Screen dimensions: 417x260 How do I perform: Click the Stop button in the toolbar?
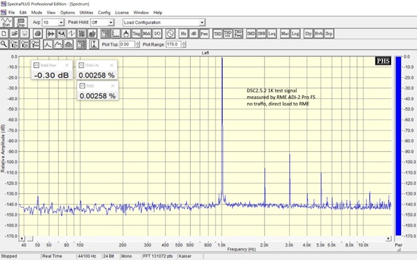(21, 22)
